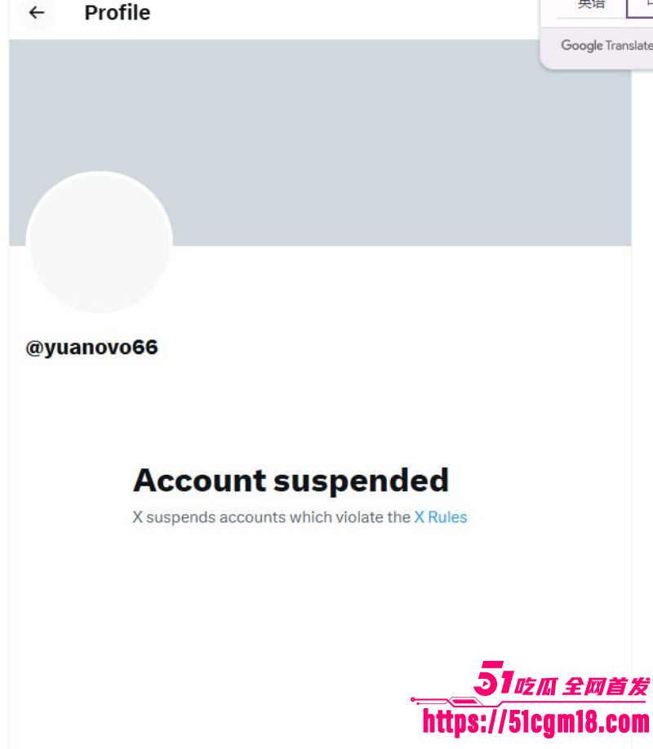Click the 吃瓜 全网首发 watermark text
Image resolution: width=653 pixels, height=749 pixels.
(x=582, y=686)
